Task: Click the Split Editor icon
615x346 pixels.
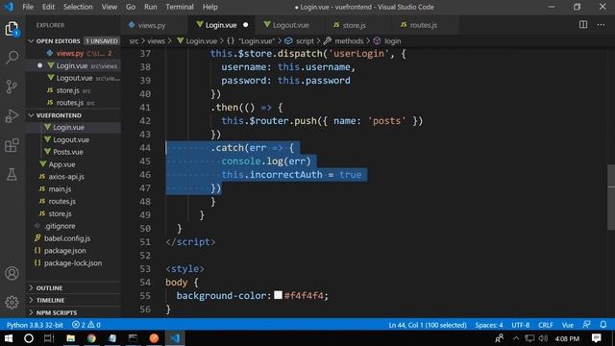Action: click(583, 25)
